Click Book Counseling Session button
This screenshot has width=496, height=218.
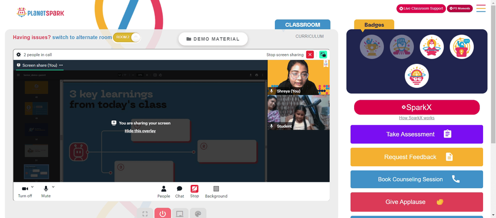(x=417, y=179)
